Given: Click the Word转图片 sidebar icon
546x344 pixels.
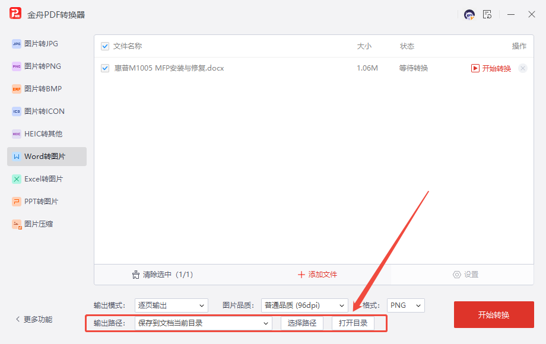Looking at the screenshot, I should [x=17, y=157].
